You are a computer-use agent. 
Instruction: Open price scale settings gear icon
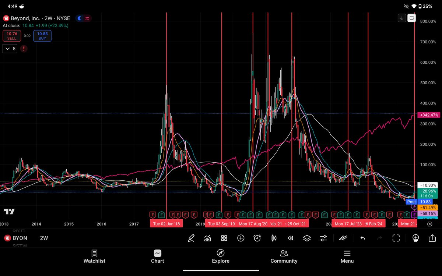point(429,224)
